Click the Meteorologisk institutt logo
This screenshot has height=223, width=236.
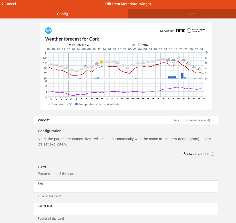[x=196, y=31]
